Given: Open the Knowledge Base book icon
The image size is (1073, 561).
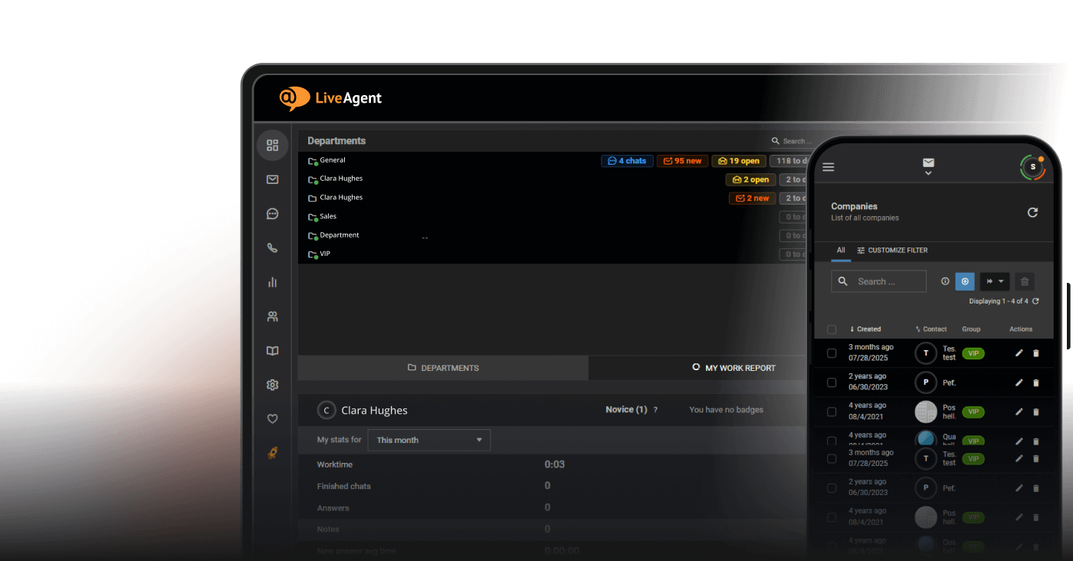Looking at the screenshot, I should [x=272, y=349].
